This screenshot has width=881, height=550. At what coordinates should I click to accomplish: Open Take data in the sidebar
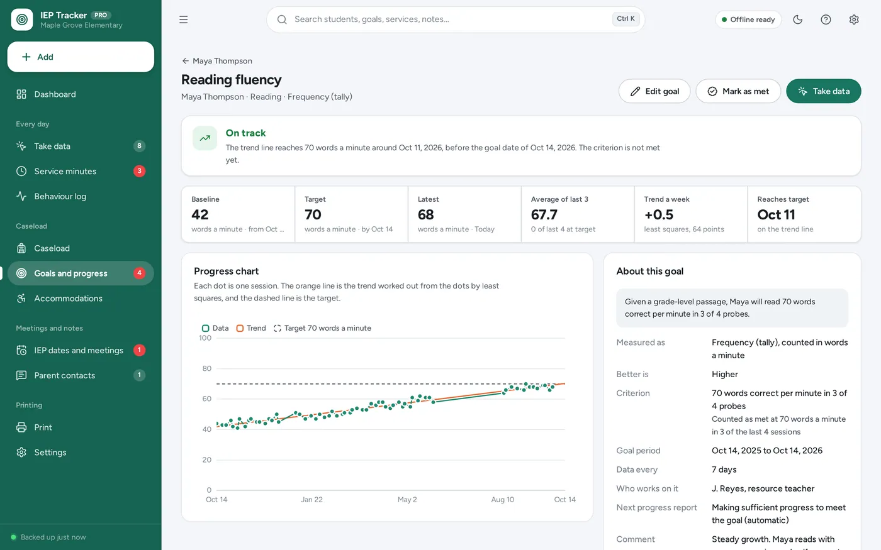click(x=81, y=146)
